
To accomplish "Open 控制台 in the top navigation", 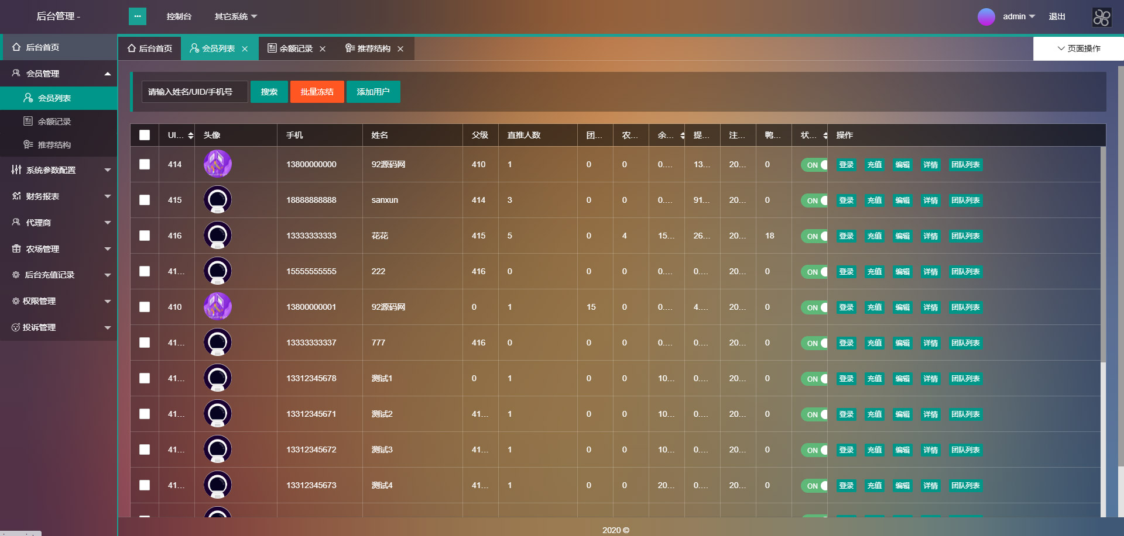I will 179,16.
